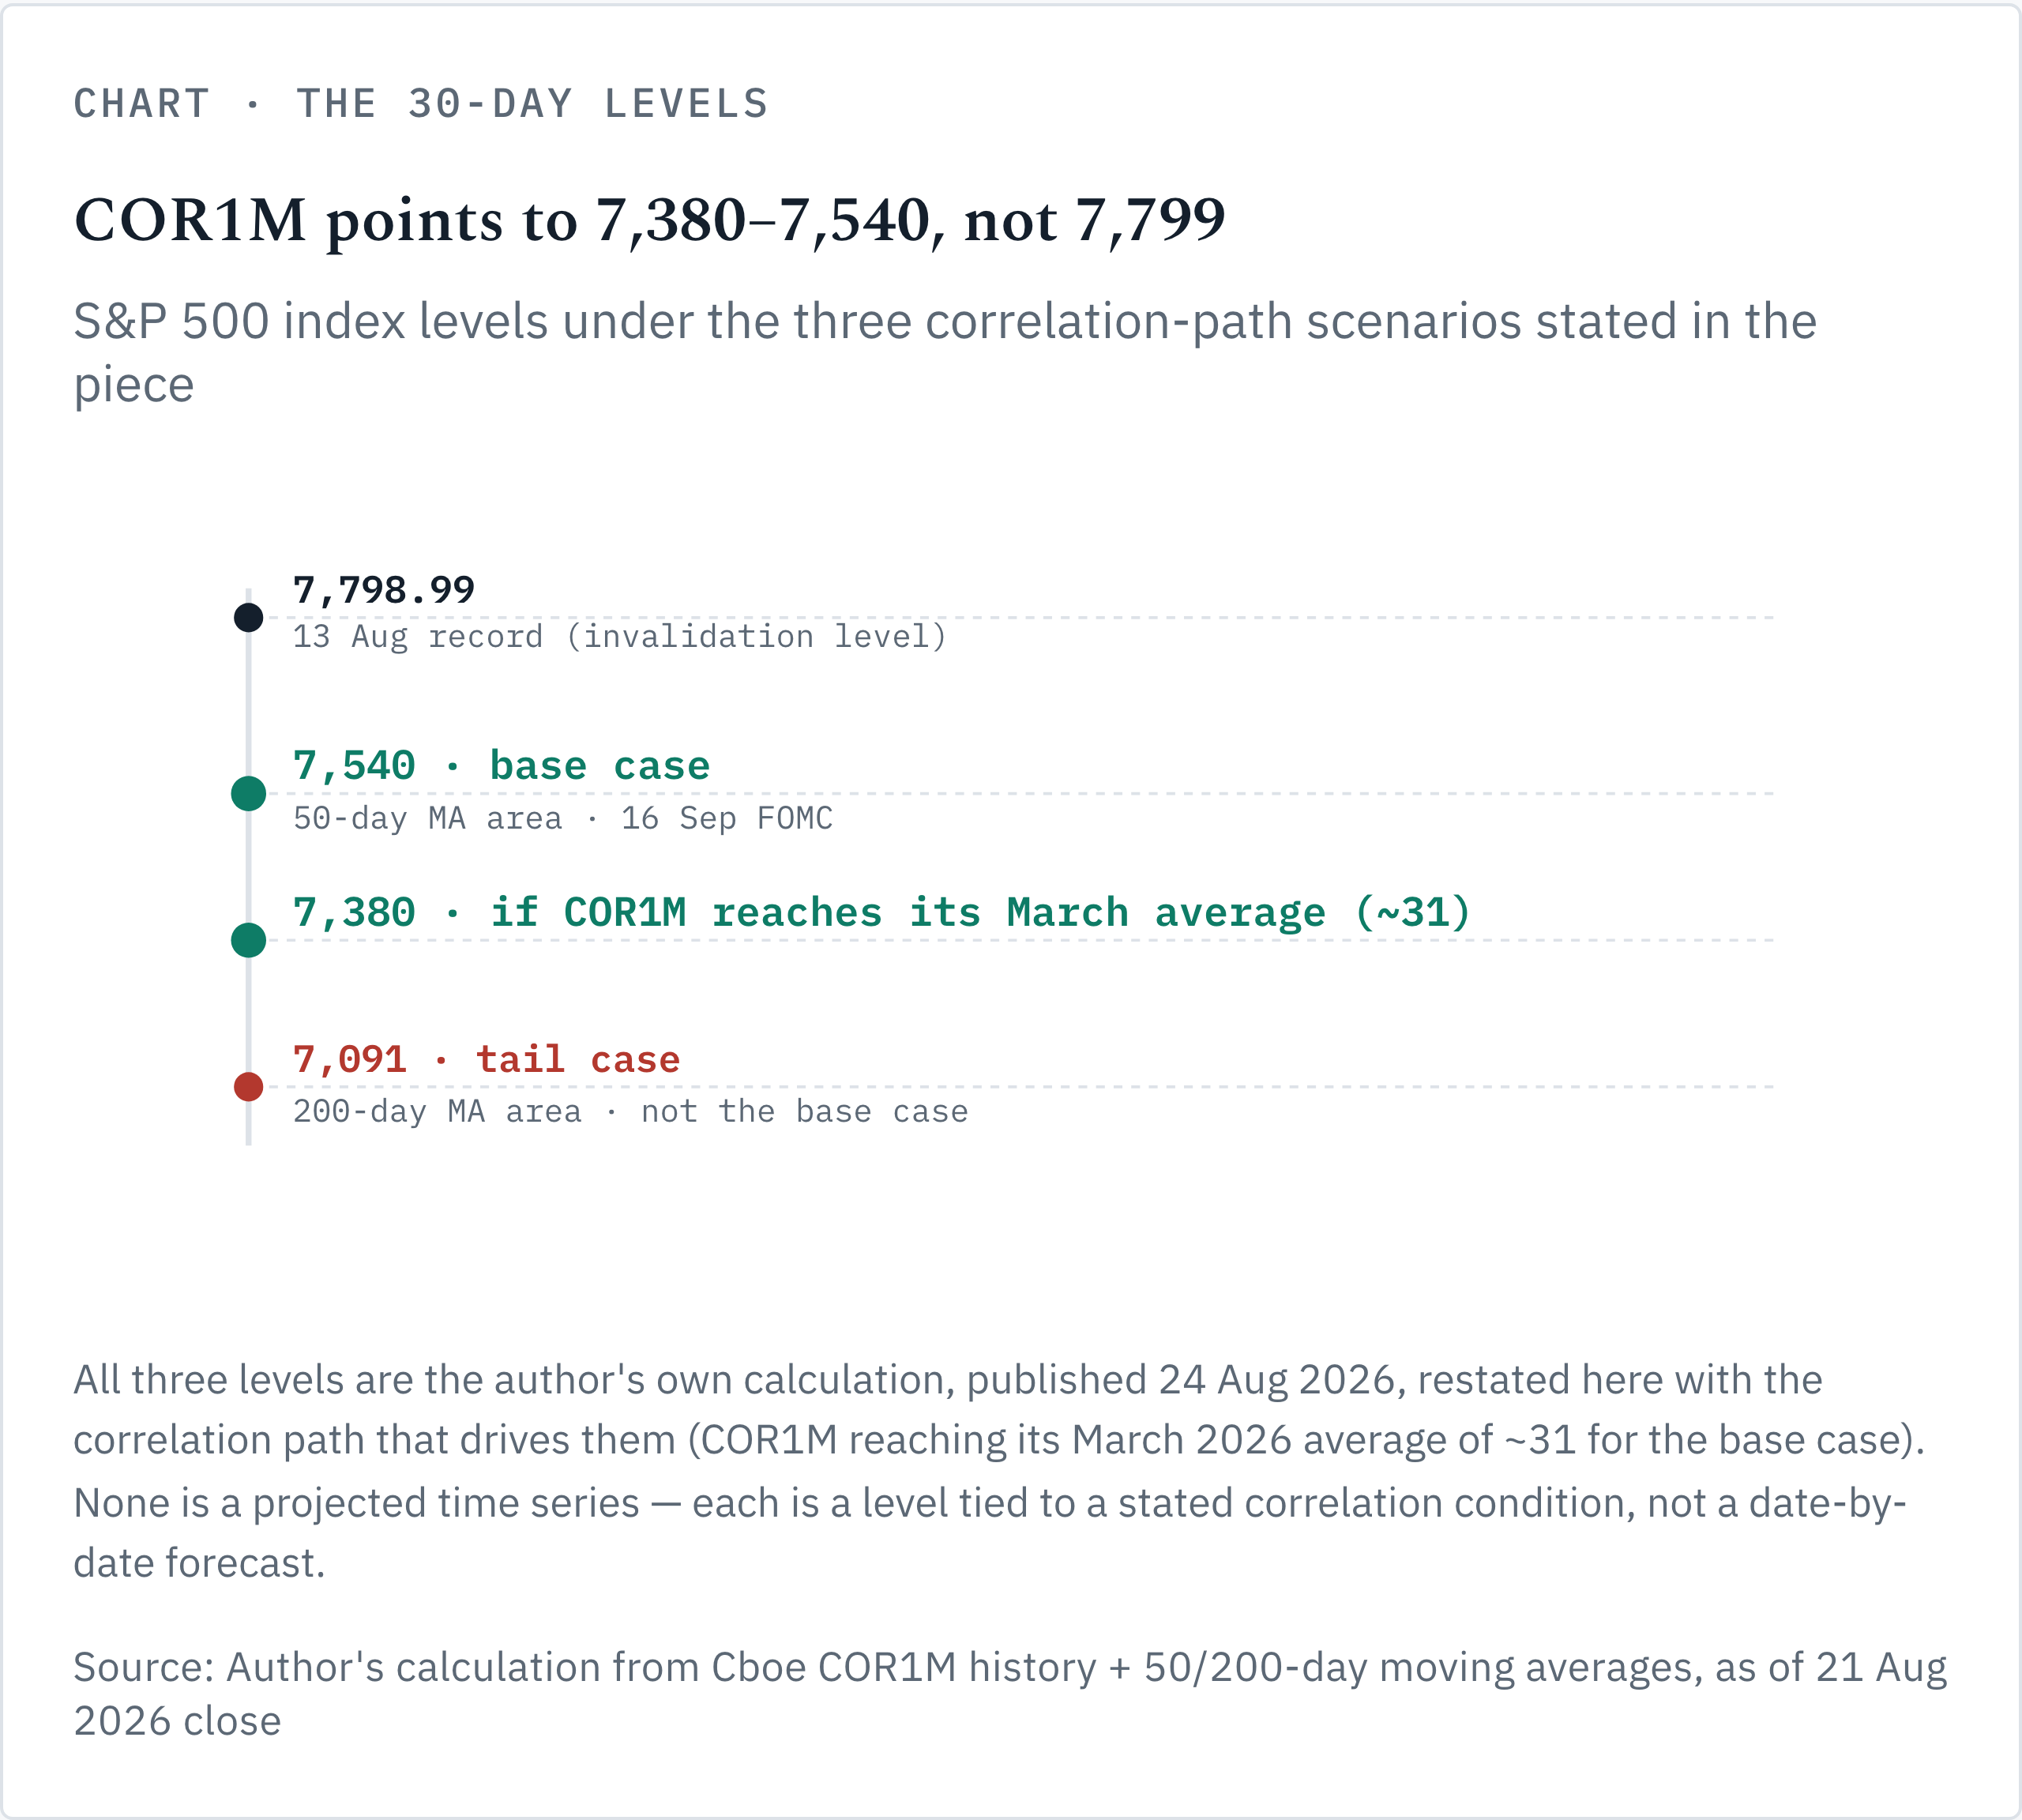This screenshot has width=2022, height=1820.
Task: Click the 'All three levels' explanatory note
Action: click(x=999, y=1471)
